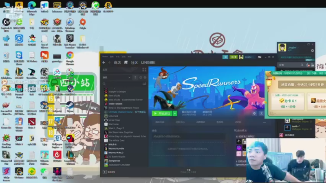The width and height of the screenshot is (326, 183).
Task: Select ZooKeeper Simulator in game list
Action: (119, 165)
